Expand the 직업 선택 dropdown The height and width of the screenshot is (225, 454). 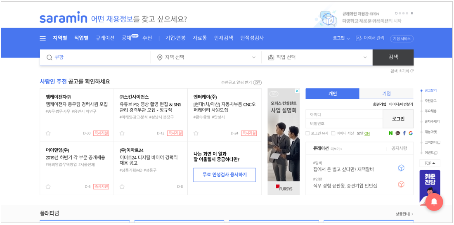point(317,57)
